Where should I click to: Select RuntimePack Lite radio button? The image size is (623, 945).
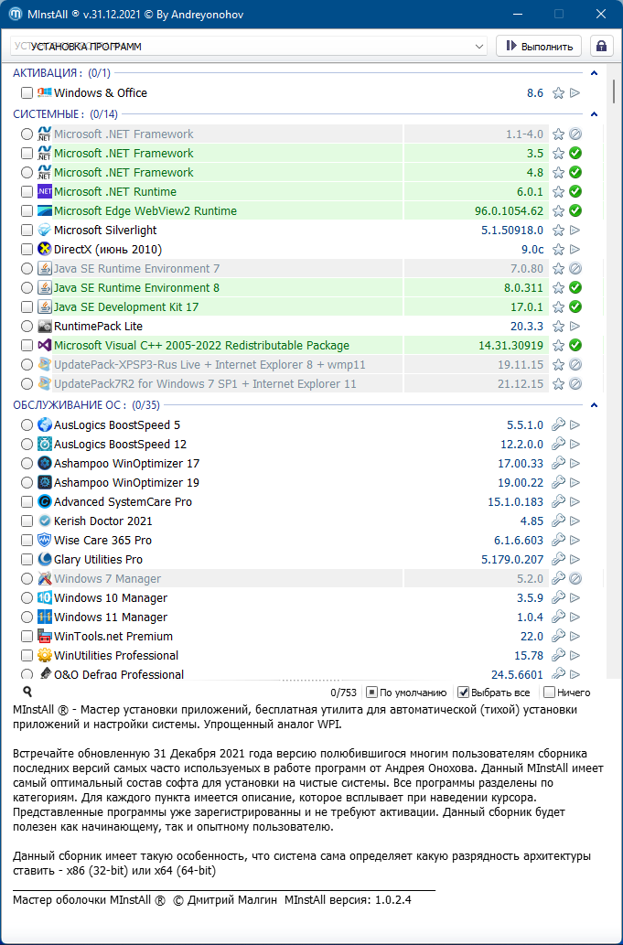coord(27,326)
